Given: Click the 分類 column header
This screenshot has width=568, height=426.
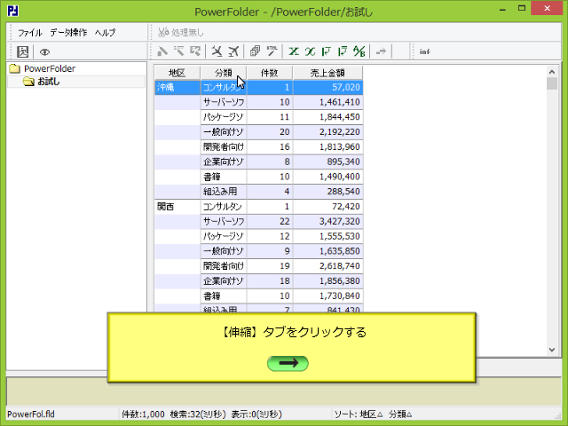Looking at the screenshot, I should coord(224,73).
